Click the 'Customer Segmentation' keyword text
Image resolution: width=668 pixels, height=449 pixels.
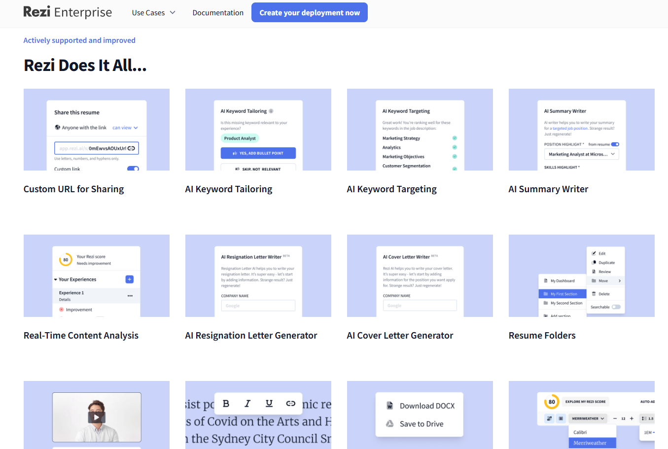(x=406, y=166)
